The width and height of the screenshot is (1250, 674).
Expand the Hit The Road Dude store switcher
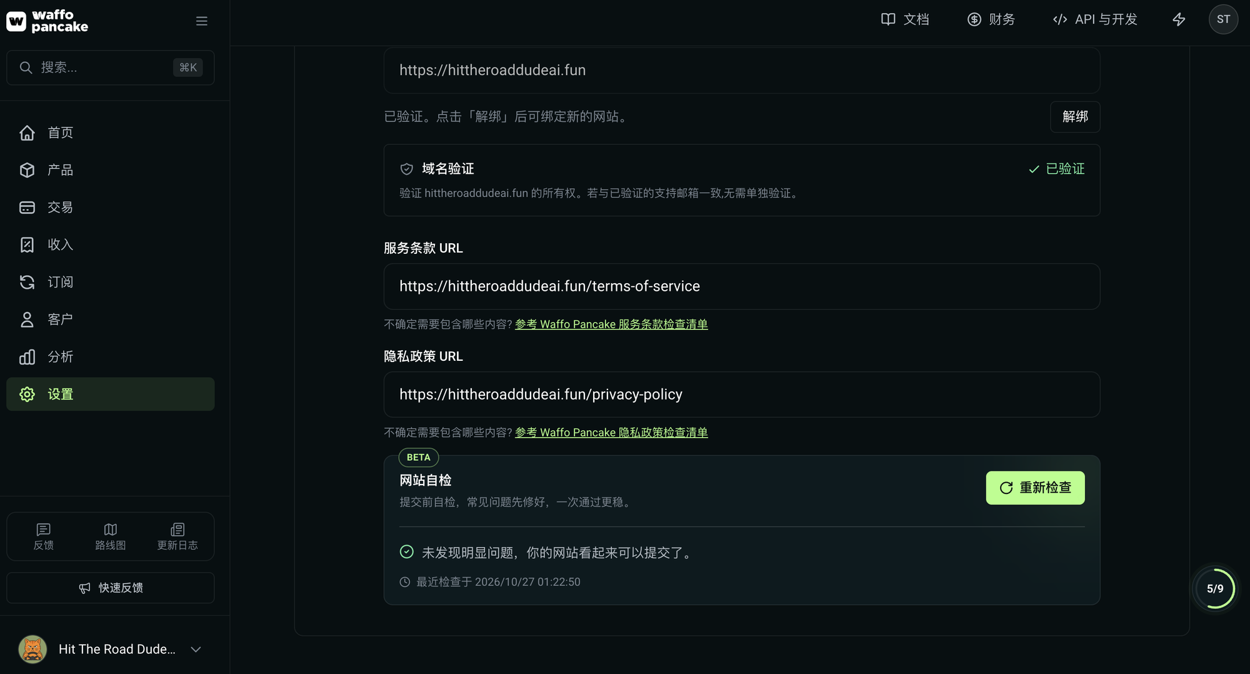tap(196, 649)
